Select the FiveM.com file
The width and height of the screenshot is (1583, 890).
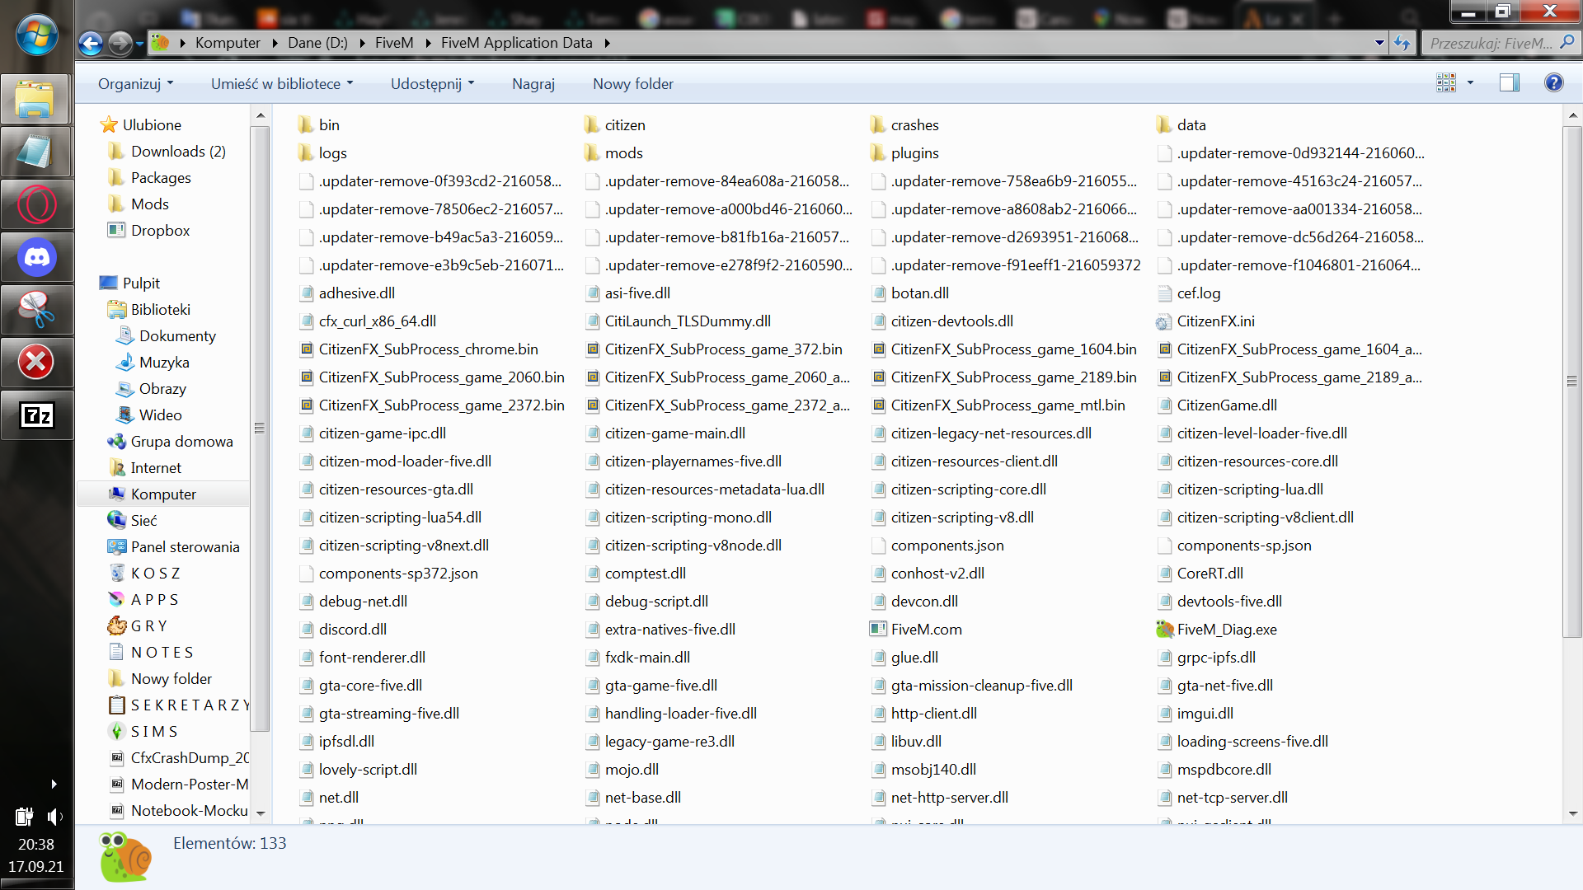click(917, 630)
